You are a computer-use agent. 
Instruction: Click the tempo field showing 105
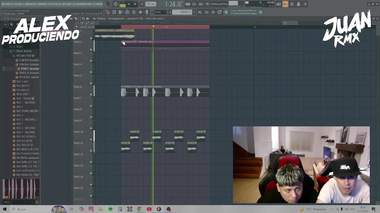[x=151, y=4]
